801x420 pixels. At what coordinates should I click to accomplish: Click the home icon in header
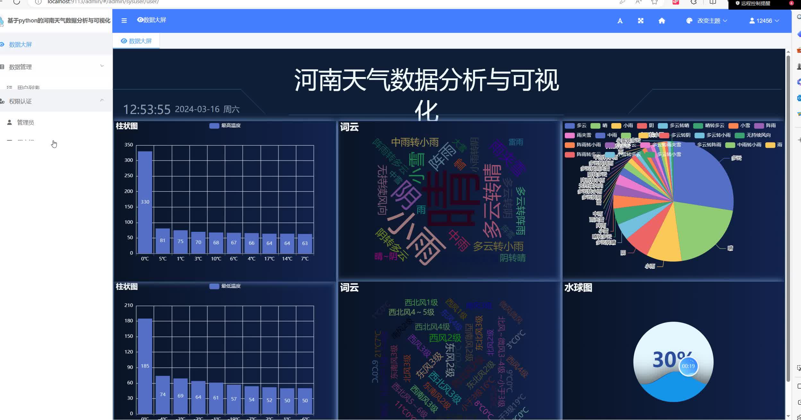point(662,21)
